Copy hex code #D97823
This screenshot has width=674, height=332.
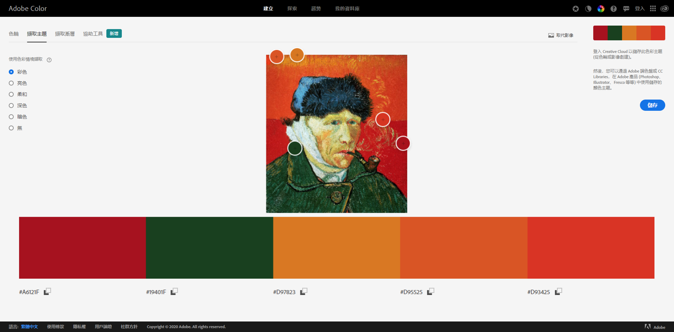pyautogui.click(x=304, y=291)
